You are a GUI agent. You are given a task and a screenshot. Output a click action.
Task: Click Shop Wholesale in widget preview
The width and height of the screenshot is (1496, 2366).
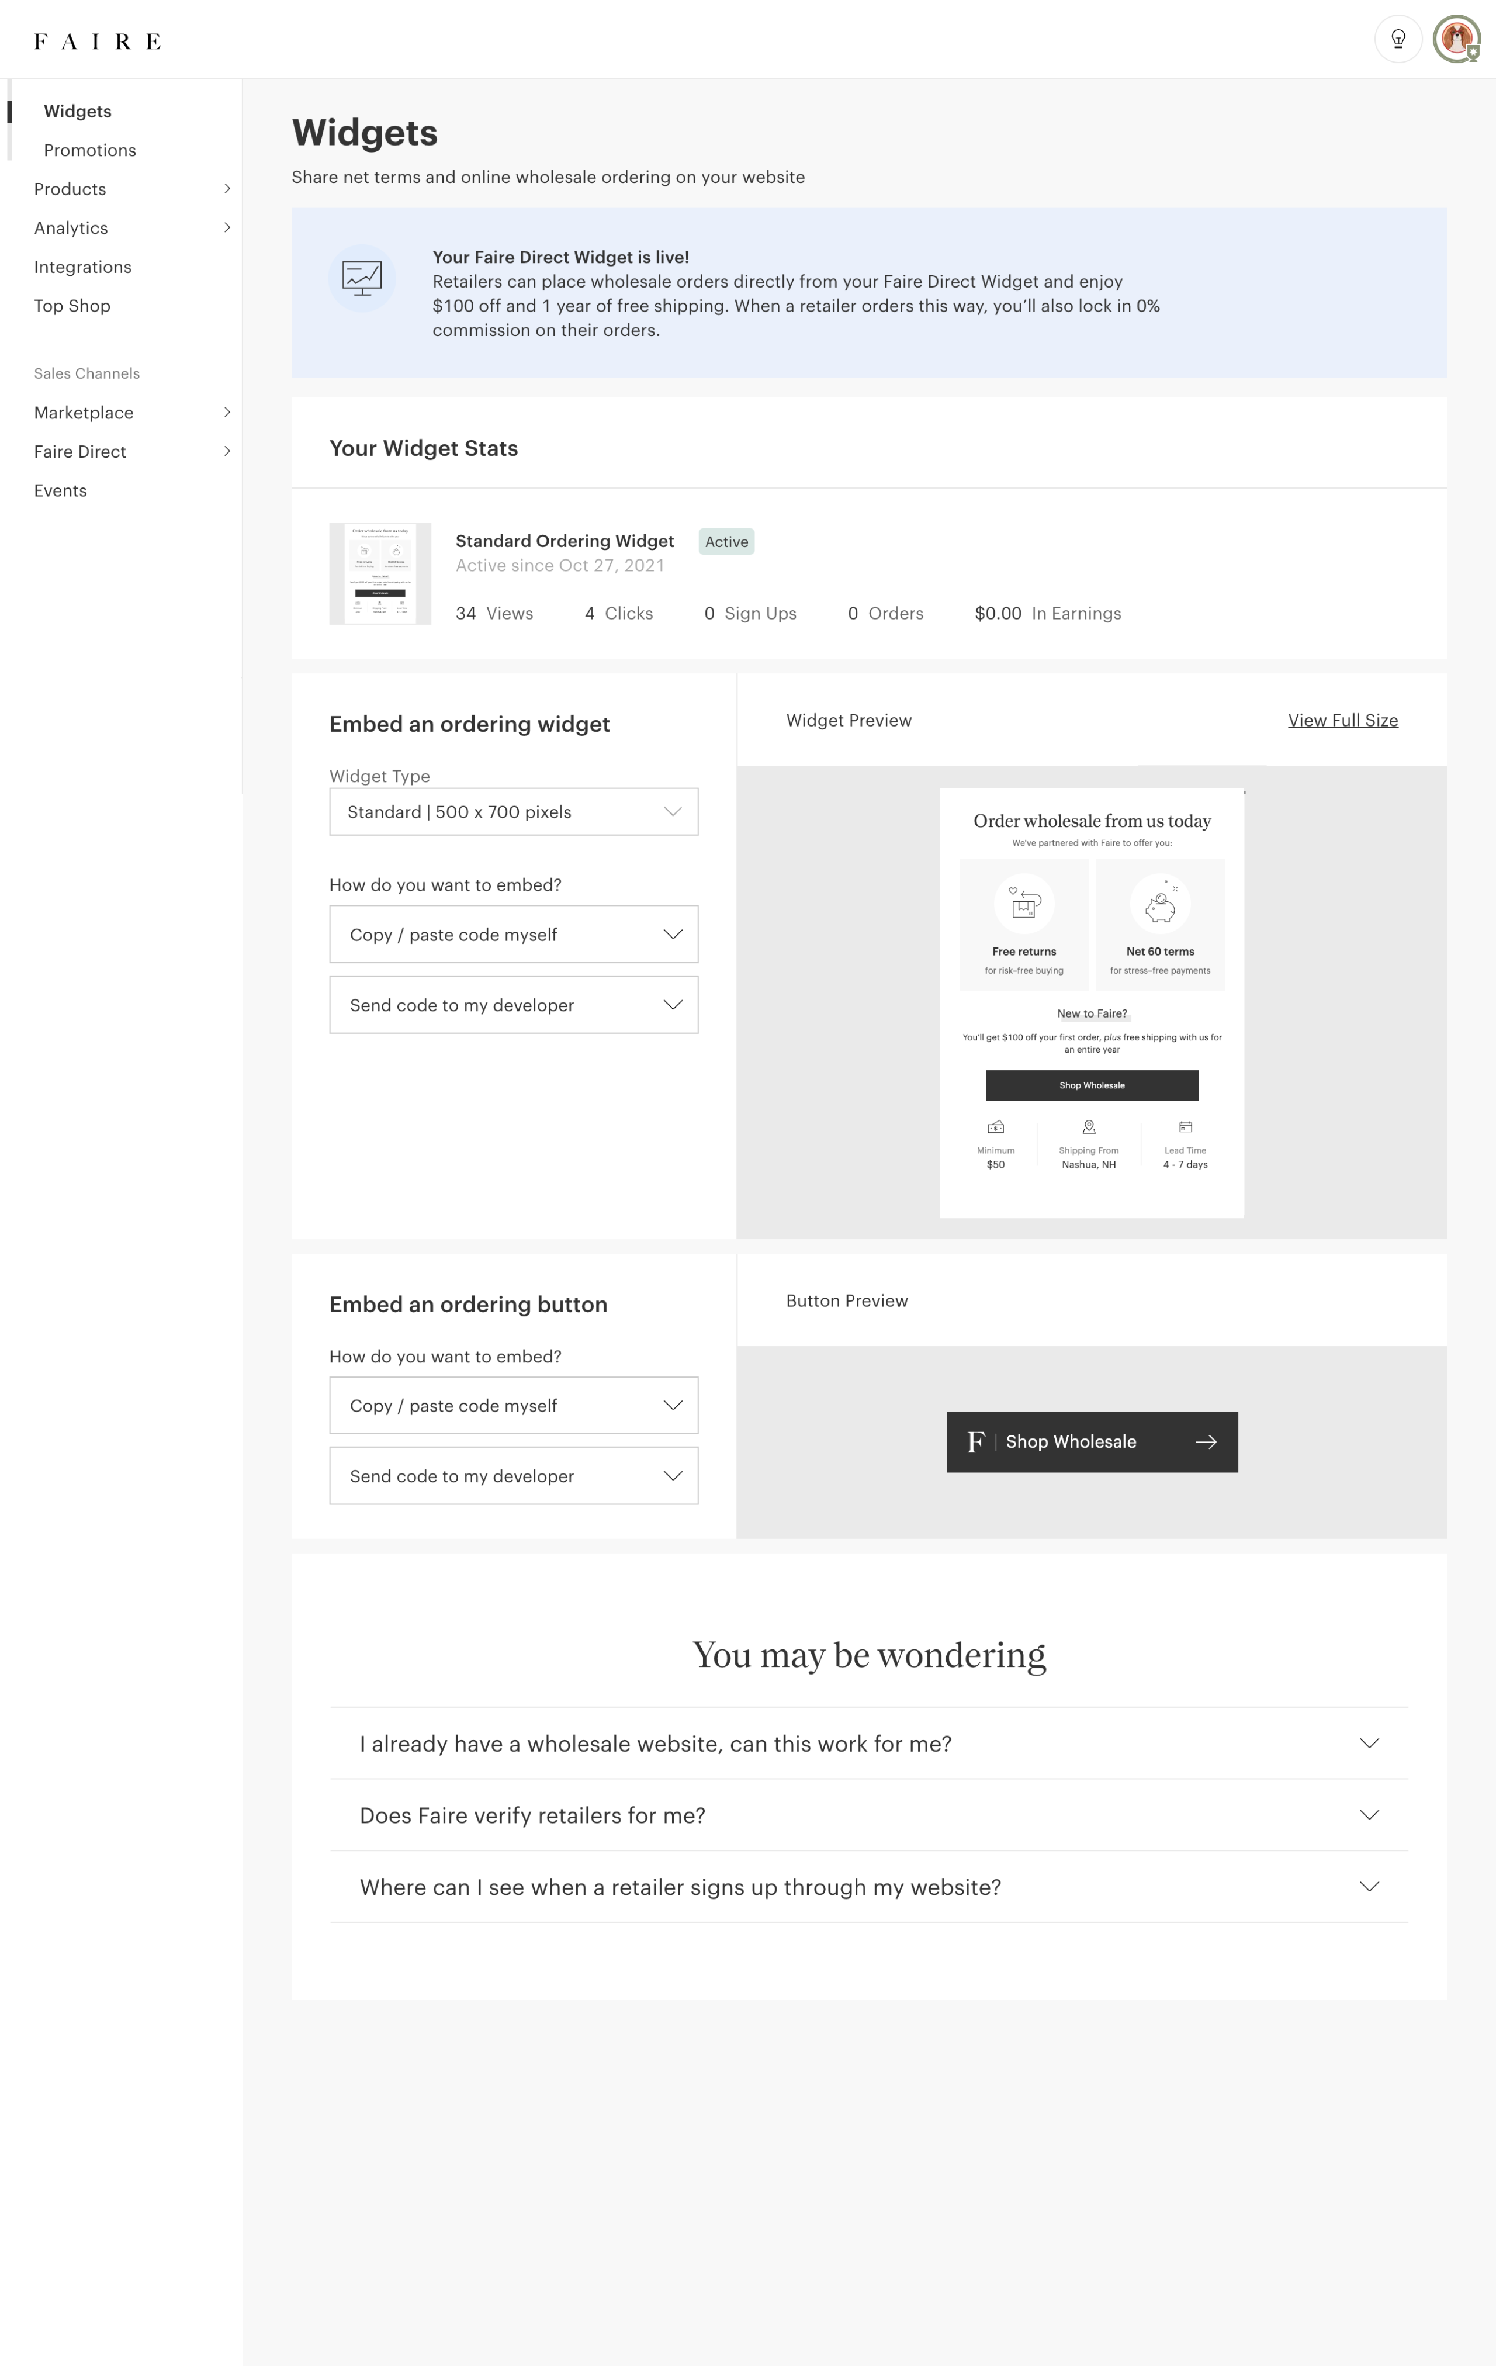(x=1091, y=1086)
